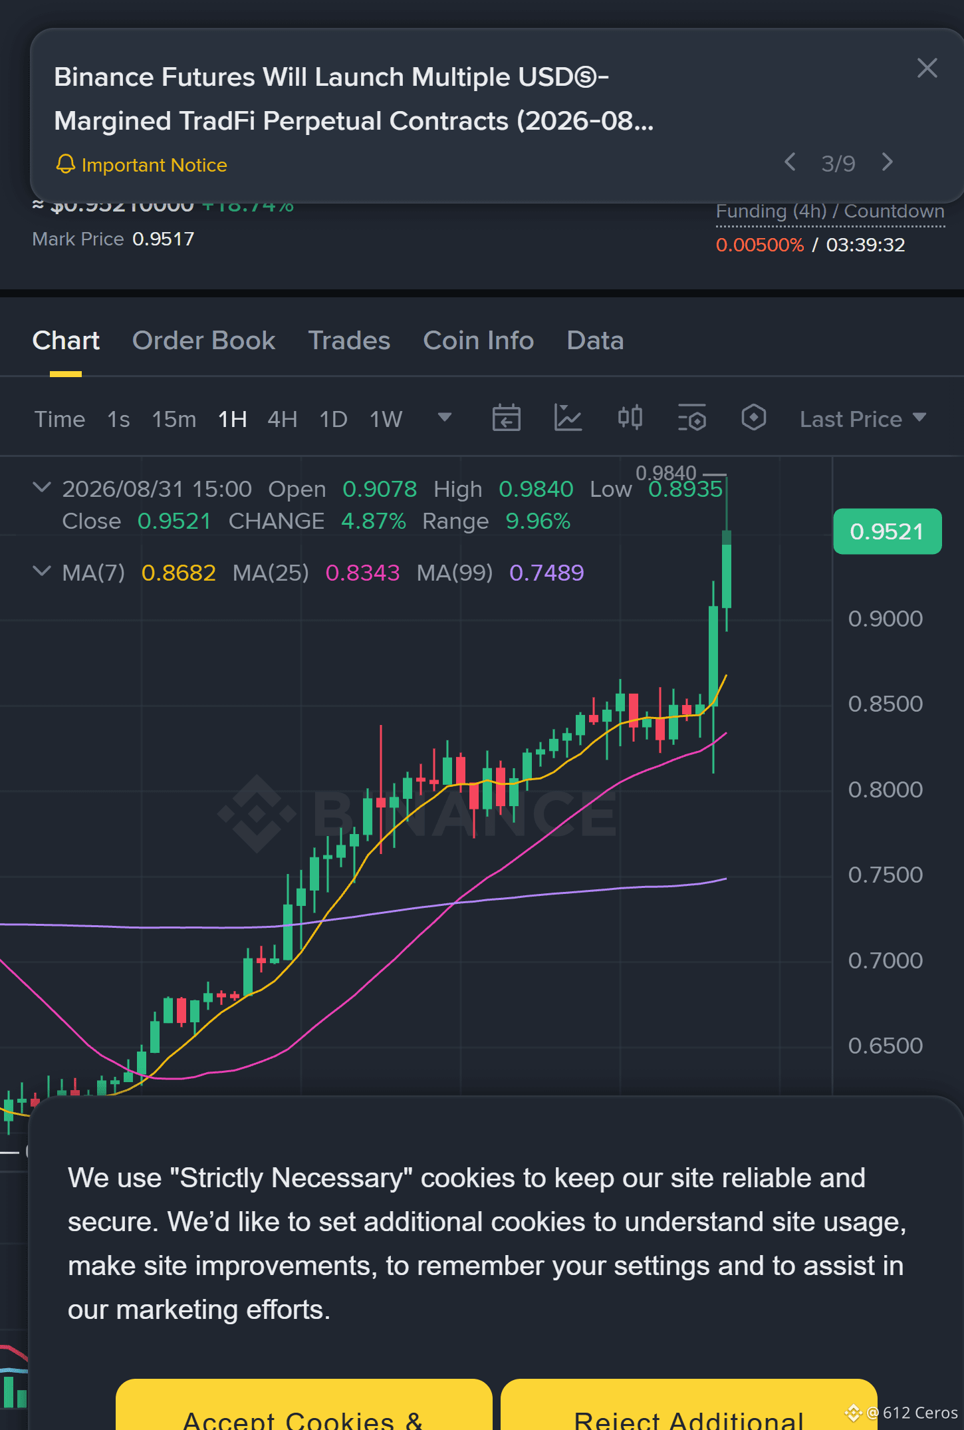This screenshot has height=1430, width=964.
Task: Click the MA(25) value 0.8343
Action: click(x=363, y=573)
